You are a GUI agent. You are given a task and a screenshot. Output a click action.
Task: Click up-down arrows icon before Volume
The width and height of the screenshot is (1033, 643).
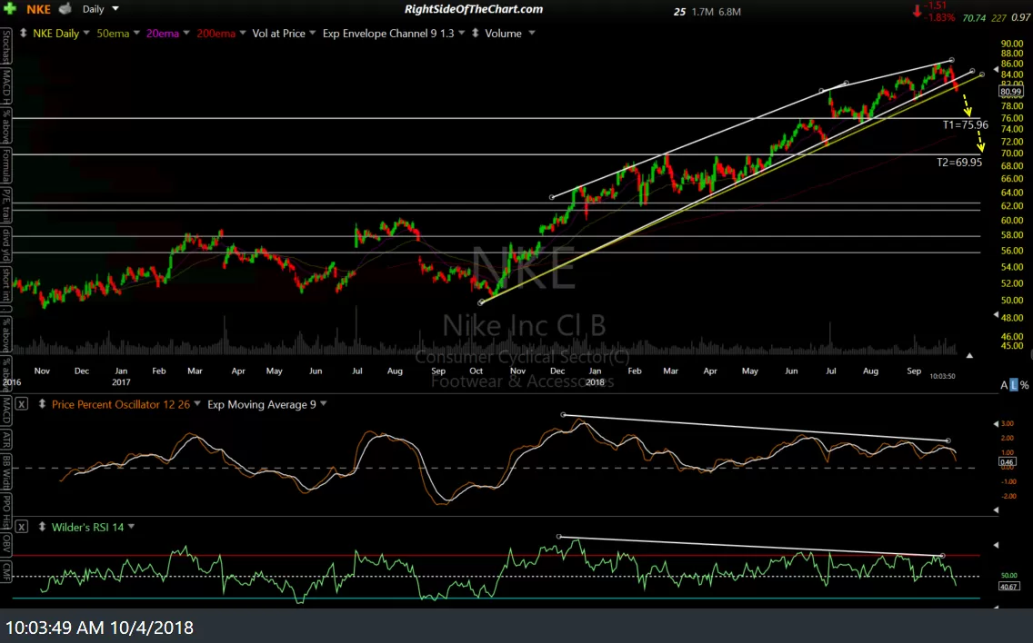pos(475,33)
